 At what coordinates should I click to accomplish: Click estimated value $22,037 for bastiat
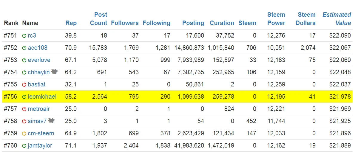[340, 85]
